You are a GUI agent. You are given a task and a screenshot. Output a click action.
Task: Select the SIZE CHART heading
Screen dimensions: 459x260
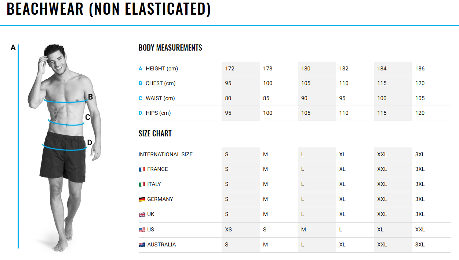click(155, 133)
